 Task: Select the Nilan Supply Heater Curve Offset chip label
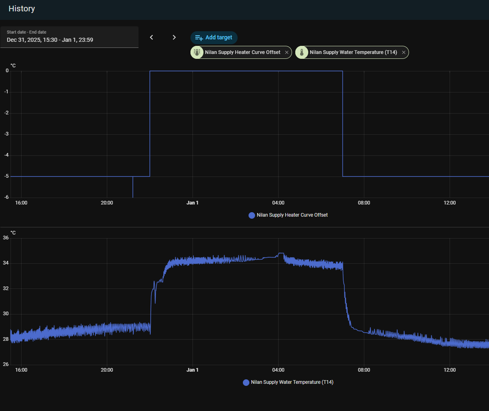click(242, 52)
